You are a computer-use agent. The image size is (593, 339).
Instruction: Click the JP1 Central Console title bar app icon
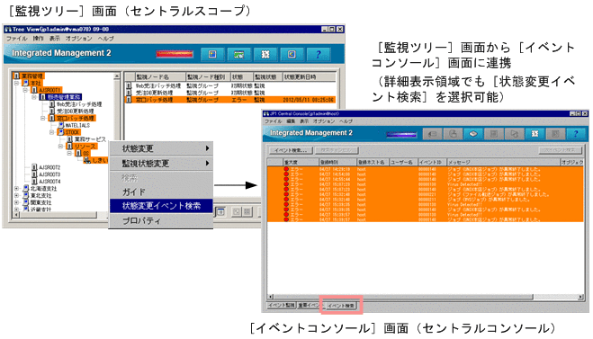coord(266,113)
